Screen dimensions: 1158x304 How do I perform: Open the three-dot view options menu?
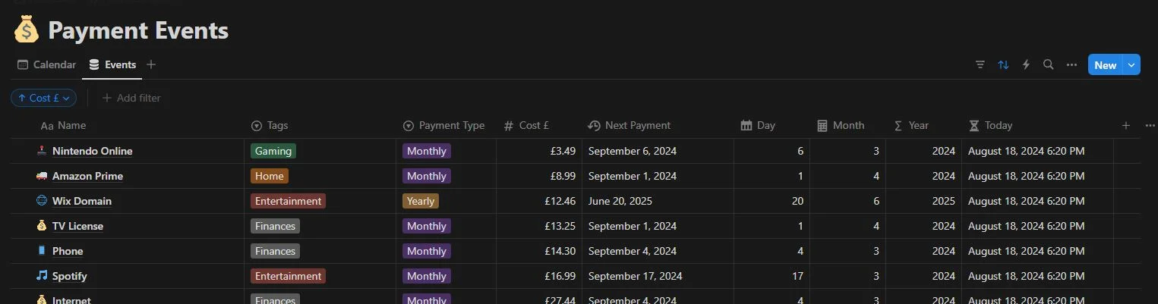[x=1071, y=65]
